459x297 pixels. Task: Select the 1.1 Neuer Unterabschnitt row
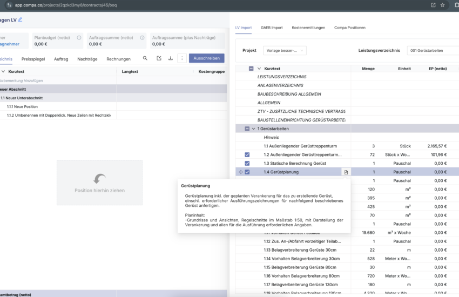point(113,98)
